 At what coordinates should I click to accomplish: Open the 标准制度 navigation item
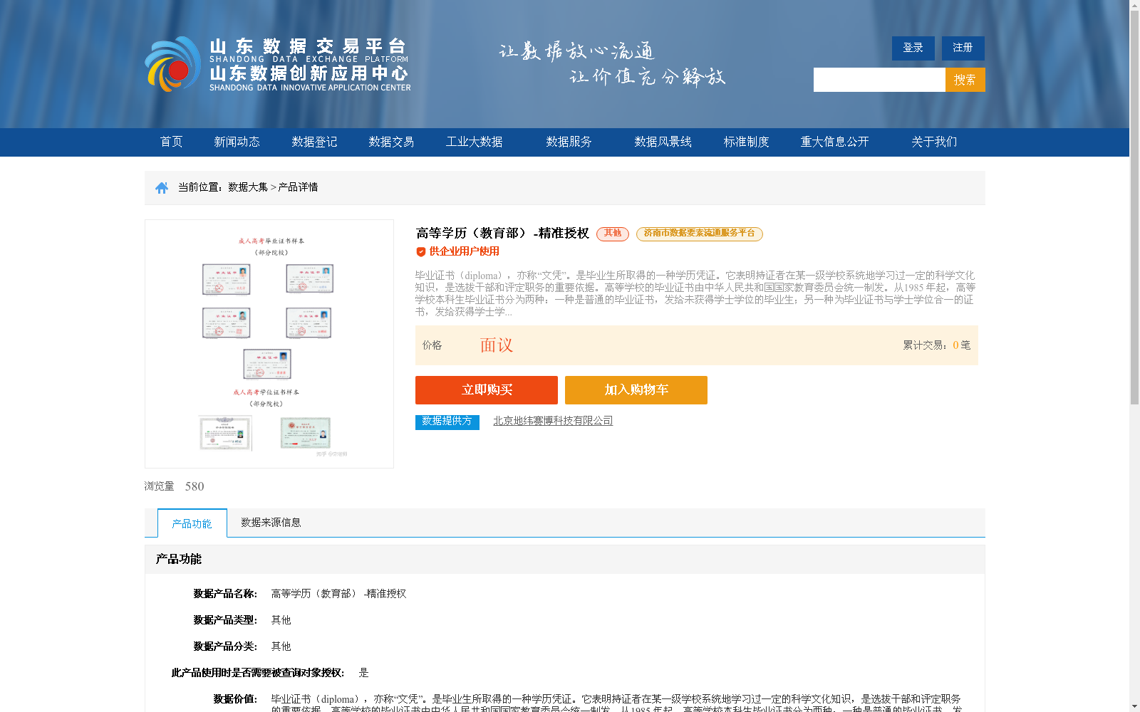[x=746, y=142]
